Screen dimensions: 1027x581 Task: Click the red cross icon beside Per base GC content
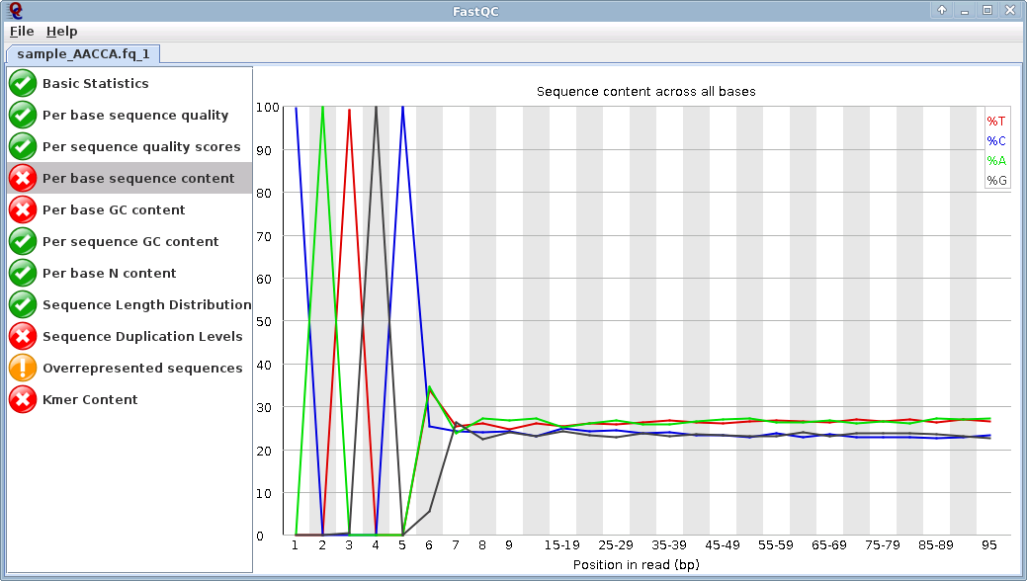point(23,209)
